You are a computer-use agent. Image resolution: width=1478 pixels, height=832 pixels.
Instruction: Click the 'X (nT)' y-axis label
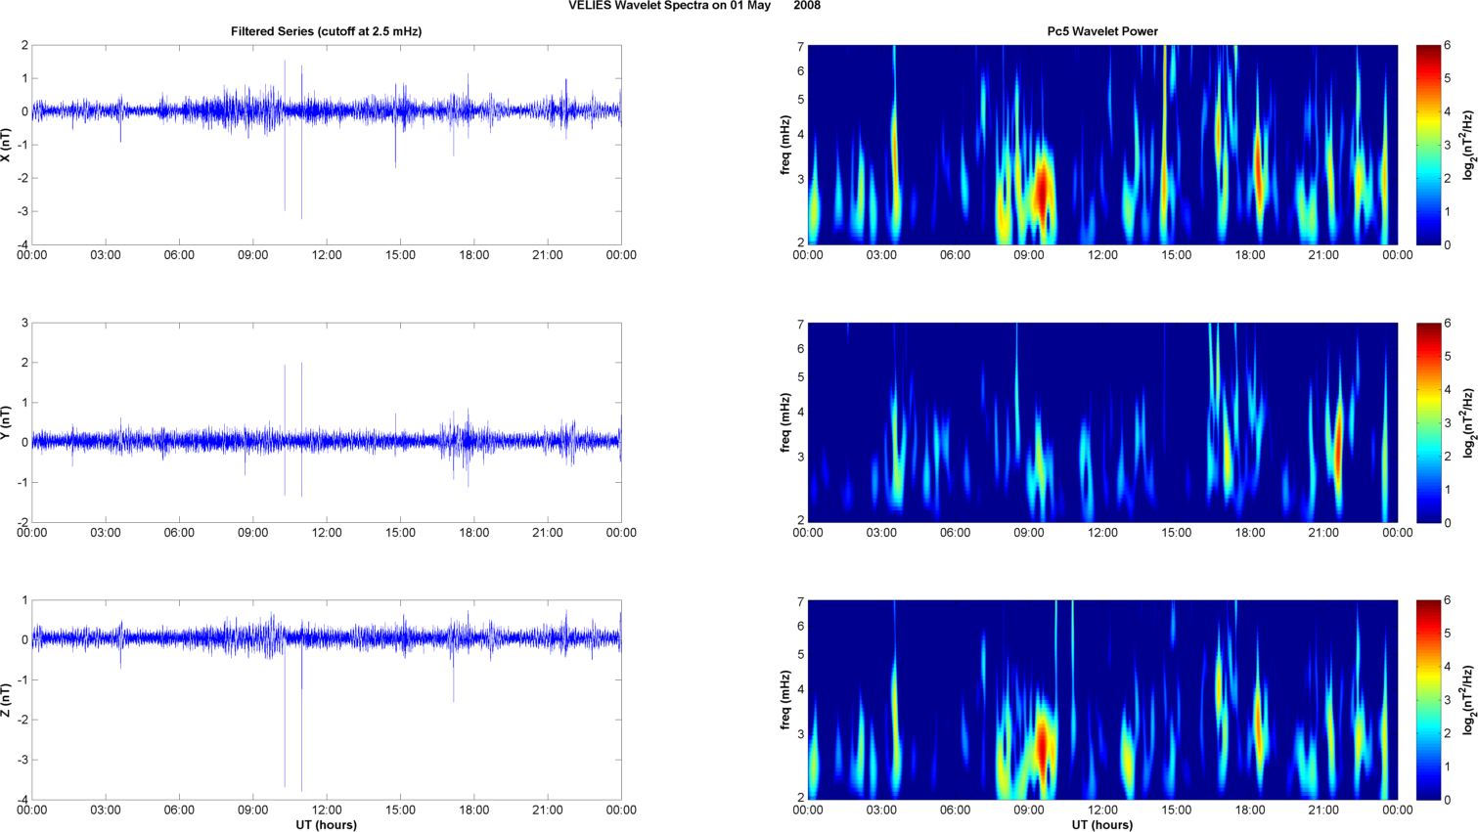[7, 145]
